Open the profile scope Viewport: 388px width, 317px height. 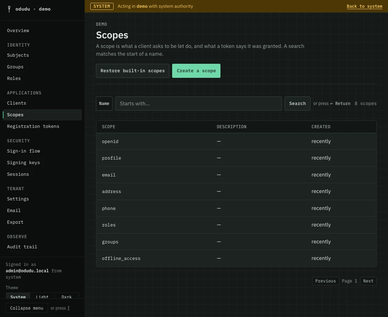click(x=236, y=158)
